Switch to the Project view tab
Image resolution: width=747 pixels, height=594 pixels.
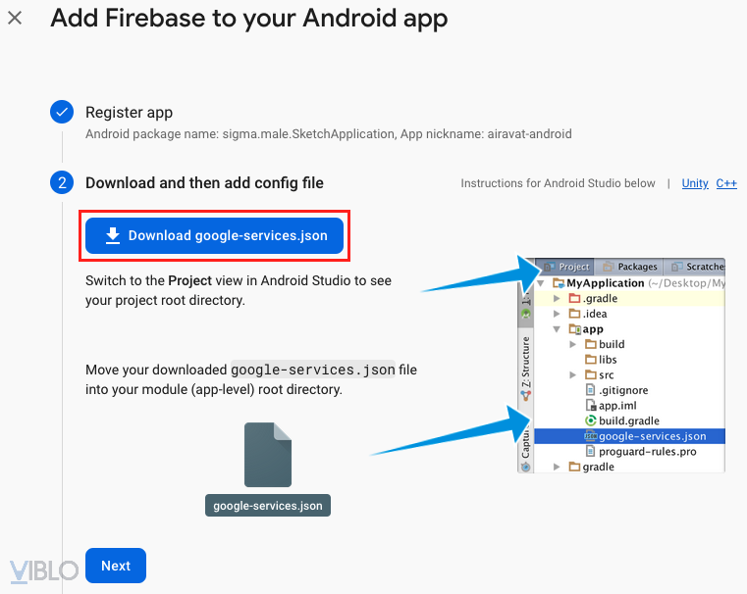pos(566,267)
